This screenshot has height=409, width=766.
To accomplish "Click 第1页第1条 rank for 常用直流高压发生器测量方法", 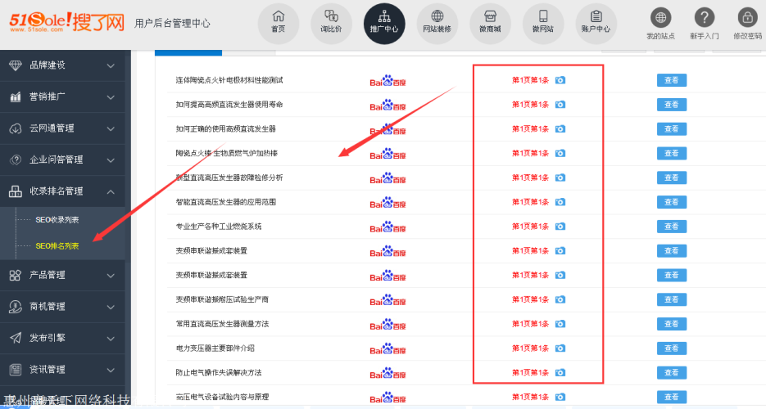I will point(530,324).
